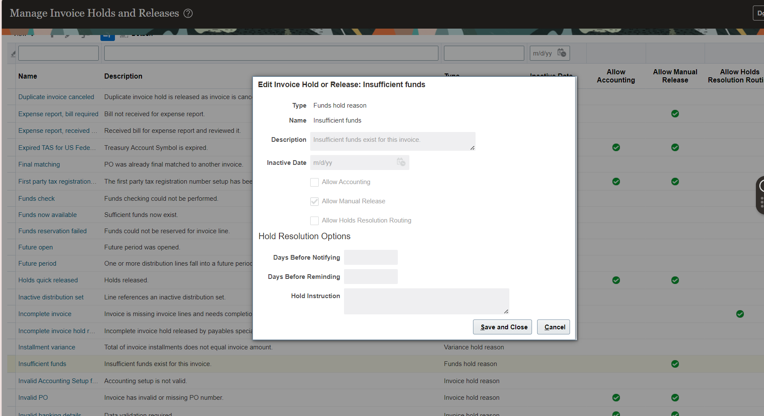This screenshot has width=764, height=416.
Task: Open the Funds check hold link
Action: pos(36,198)
